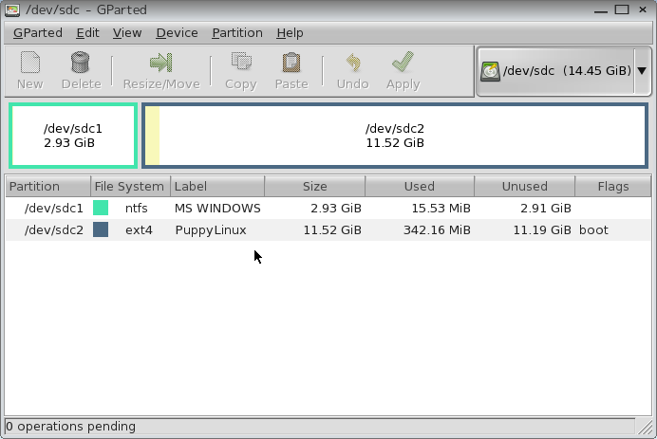The width and height of the screenshot is (657, 439).
Task: Sort by the Unused column header
Action: click(525, 186)
